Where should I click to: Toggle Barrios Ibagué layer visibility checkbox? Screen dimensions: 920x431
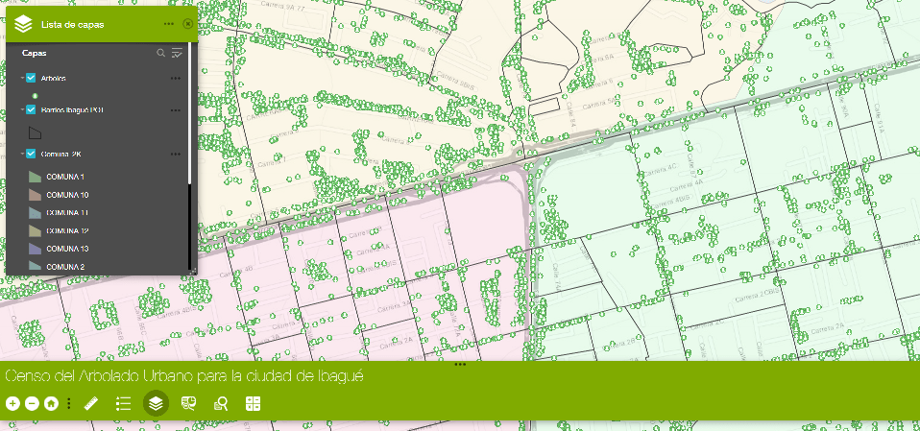[31, 110]
